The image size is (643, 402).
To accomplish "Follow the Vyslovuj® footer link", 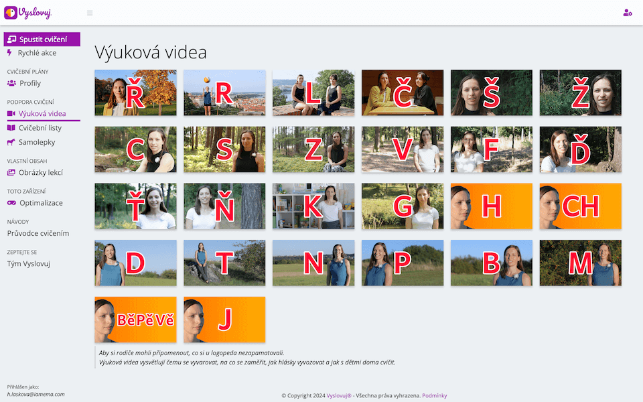I will 339,396.
